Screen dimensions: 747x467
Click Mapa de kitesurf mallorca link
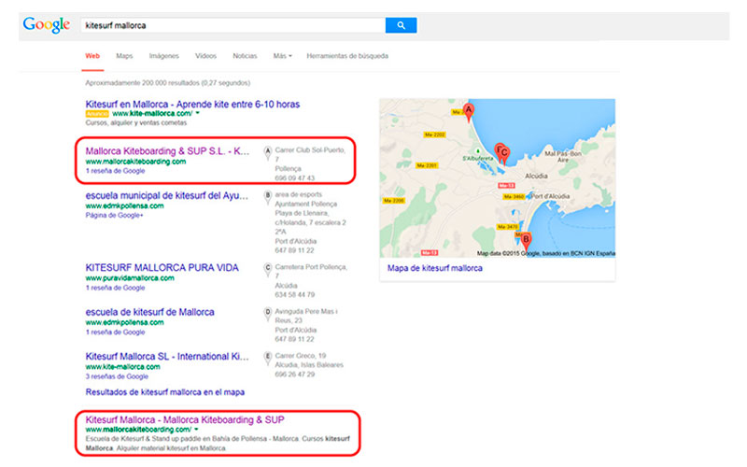[x=434, y=268]
